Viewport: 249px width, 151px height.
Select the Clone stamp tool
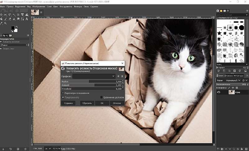[14, 19]
